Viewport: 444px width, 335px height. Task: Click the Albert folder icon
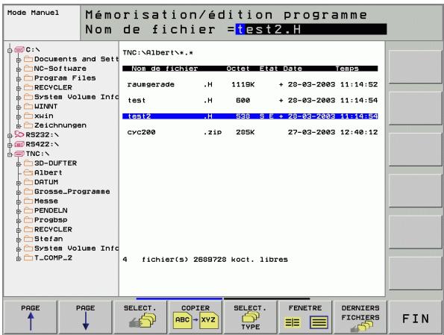28,172
